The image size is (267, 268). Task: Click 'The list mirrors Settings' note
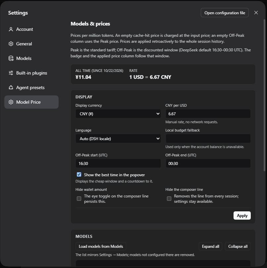[135, 255]
